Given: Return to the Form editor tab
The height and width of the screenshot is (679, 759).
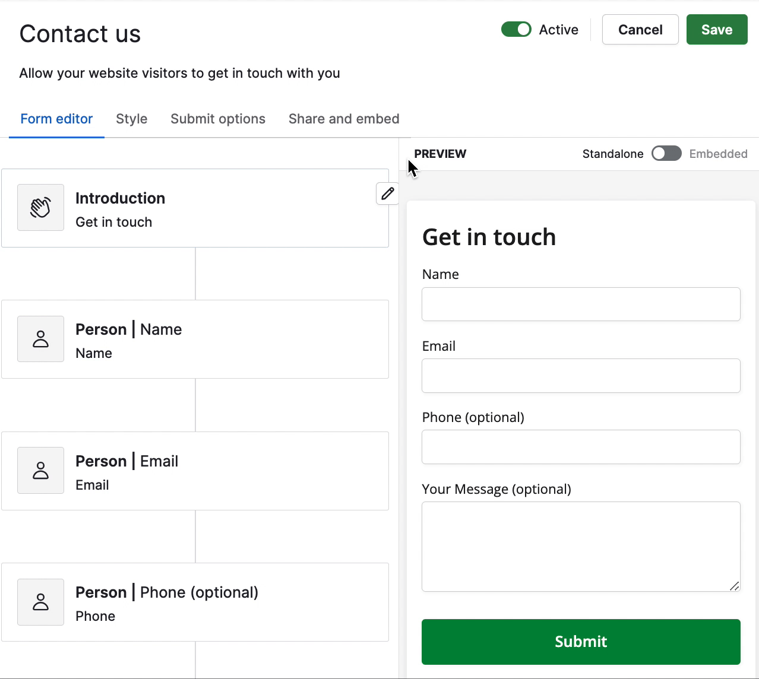Looking at the screenshot, I should click(x=56, y=119).
